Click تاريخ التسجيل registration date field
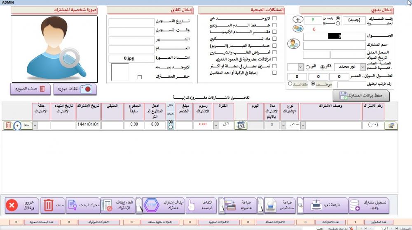This screenshot has width=412, height=230. 131,22
